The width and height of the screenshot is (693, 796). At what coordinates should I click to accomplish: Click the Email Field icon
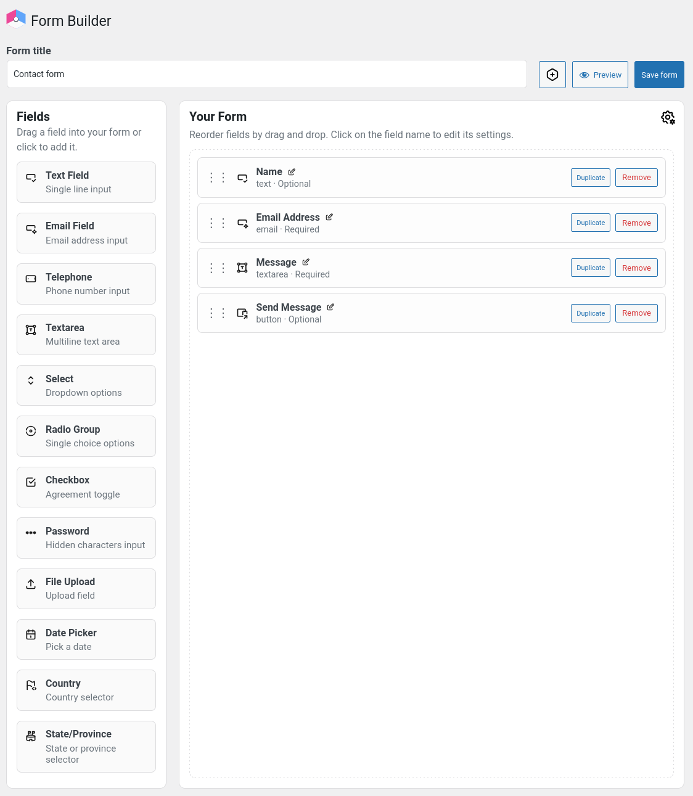click(x=31, y=229)
